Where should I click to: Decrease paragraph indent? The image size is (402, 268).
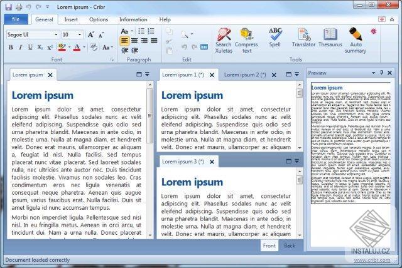(125, 51)
